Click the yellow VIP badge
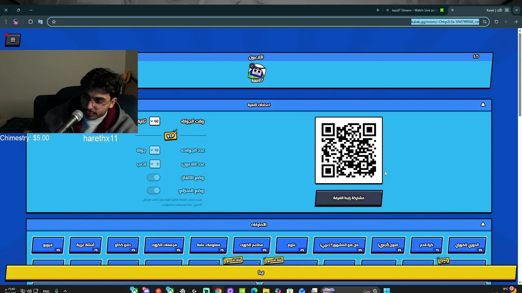The image size is (522, 293). (x=170, y=136)
